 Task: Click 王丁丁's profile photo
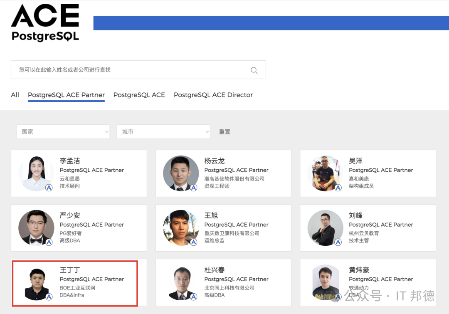[36, 282]
